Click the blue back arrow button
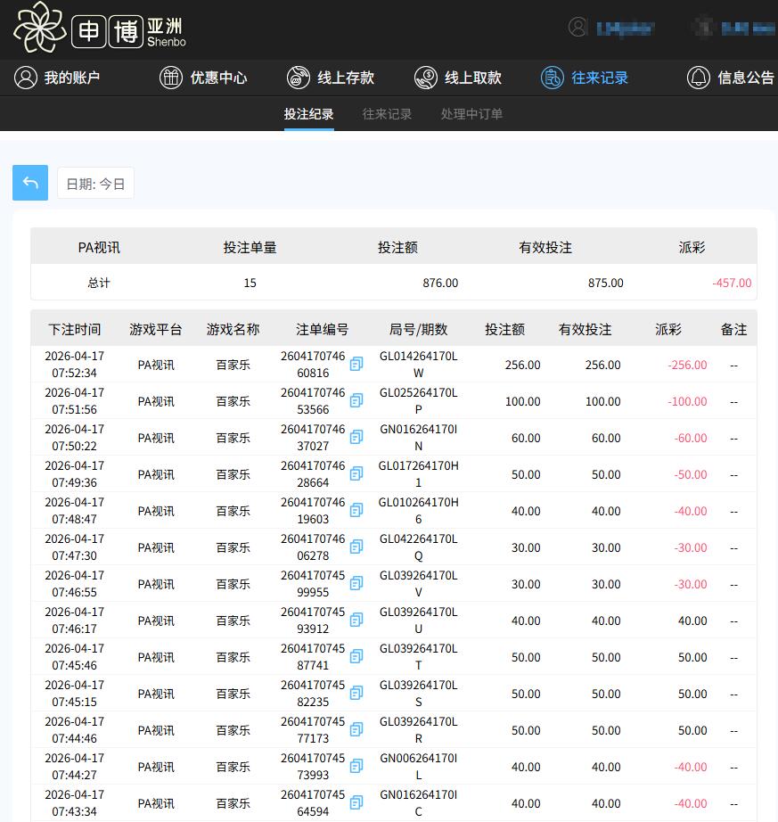778x822 pixels. tap(30, 183)
